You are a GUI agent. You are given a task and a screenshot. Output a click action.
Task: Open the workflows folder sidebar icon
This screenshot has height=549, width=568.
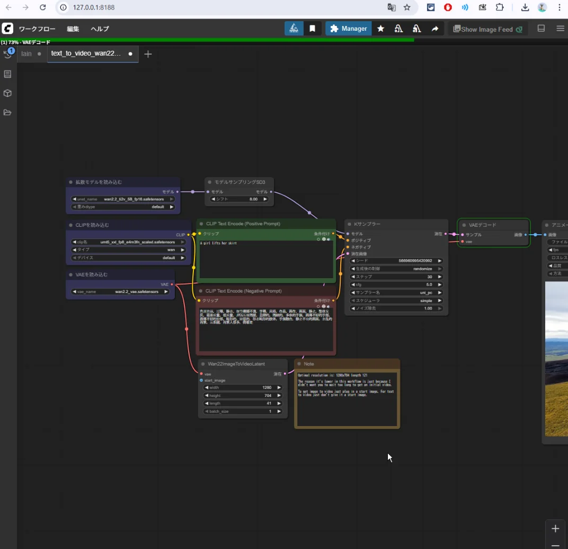click(7, 112)
